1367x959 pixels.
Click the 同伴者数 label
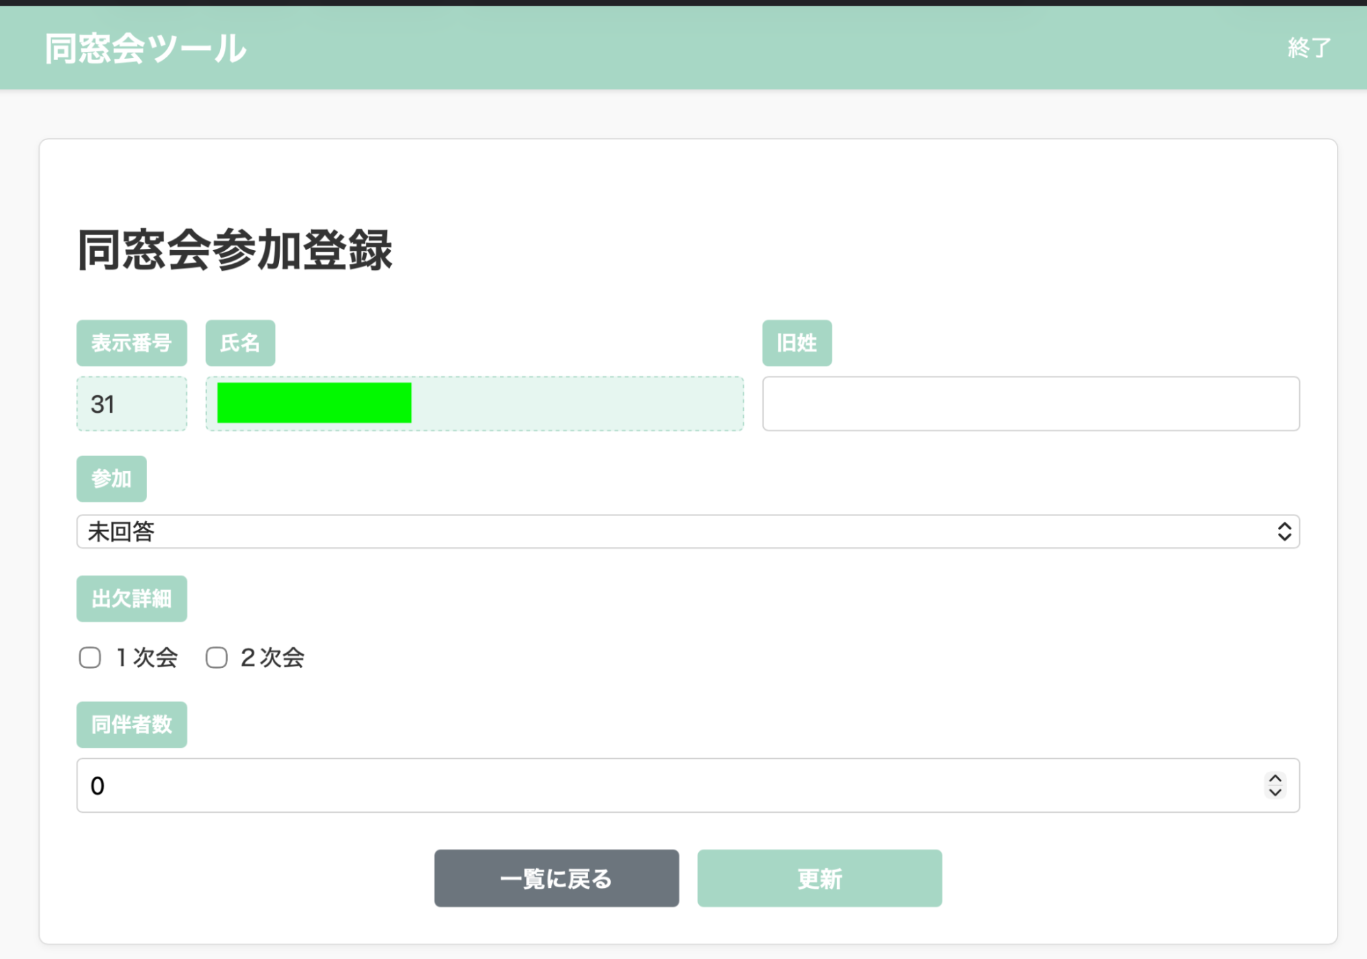point(131,725)
